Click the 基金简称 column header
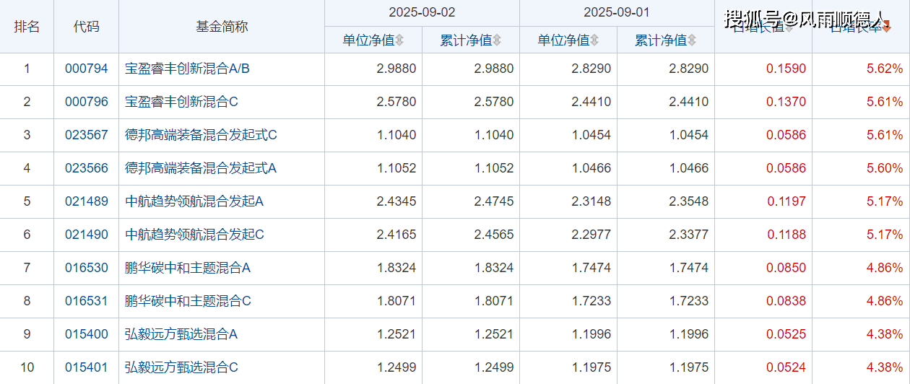The height and width of the screenshot is (384, 910). click(x=222, y=27)
